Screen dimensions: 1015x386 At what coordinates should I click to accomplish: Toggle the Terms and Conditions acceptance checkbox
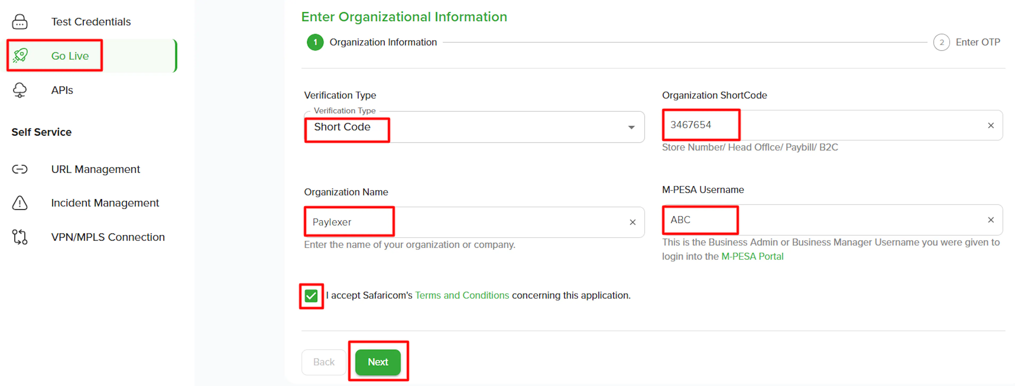tap(311, 296)
